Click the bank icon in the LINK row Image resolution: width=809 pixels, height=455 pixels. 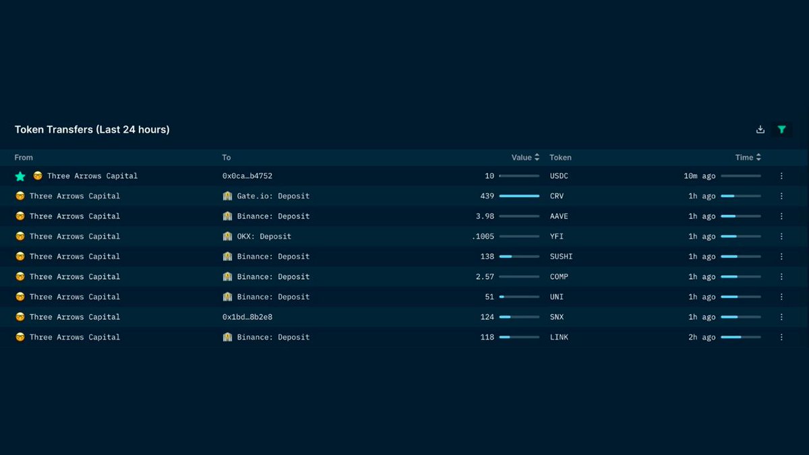[x=227, y=337]
